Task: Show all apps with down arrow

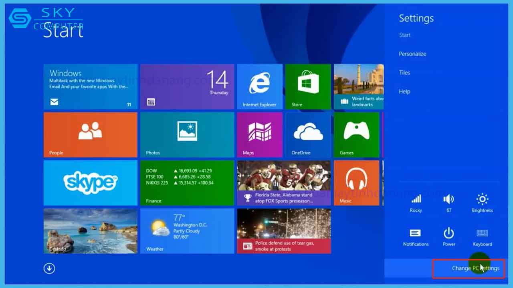Action: (x=49, y=268)
